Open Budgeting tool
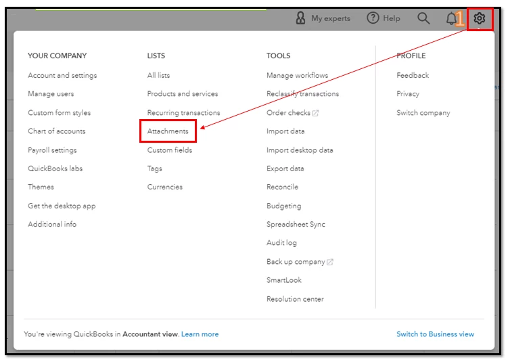 coord(284,206)
